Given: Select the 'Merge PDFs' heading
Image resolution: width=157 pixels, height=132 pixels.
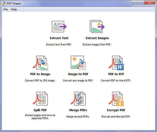Looking at the screenshot, I should coord(78,110).
